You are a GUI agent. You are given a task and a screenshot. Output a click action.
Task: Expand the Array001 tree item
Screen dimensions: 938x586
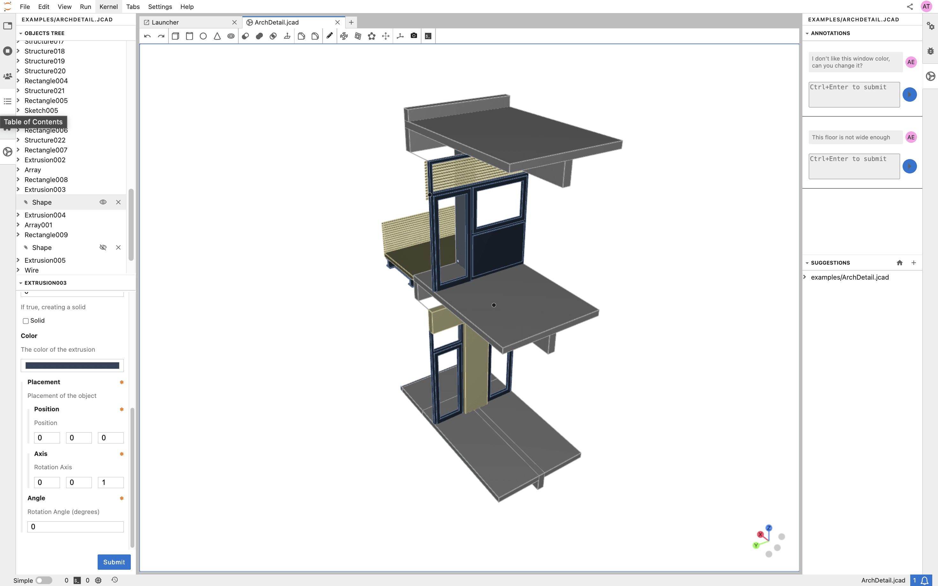(x=18, y=225)
